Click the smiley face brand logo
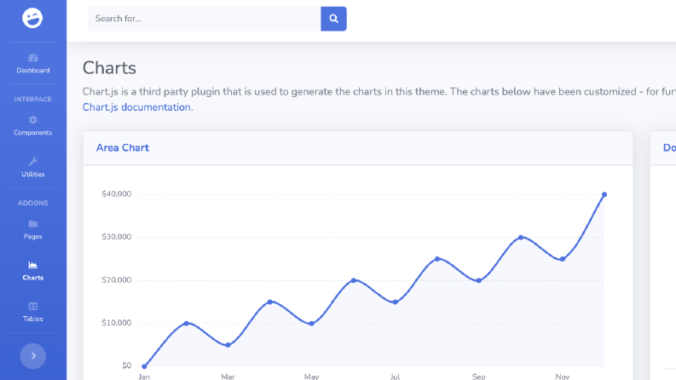676x380 pixels. (32, 18)
